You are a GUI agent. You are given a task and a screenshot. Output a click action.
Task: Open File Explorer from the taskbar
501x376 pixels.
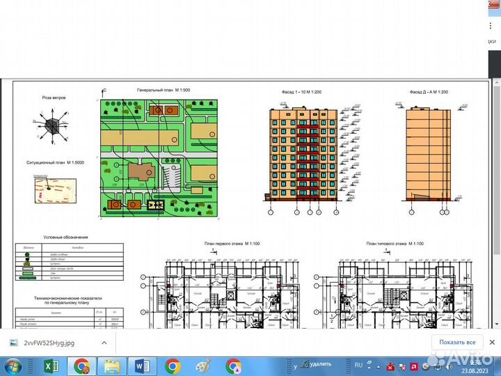point(111,366)
